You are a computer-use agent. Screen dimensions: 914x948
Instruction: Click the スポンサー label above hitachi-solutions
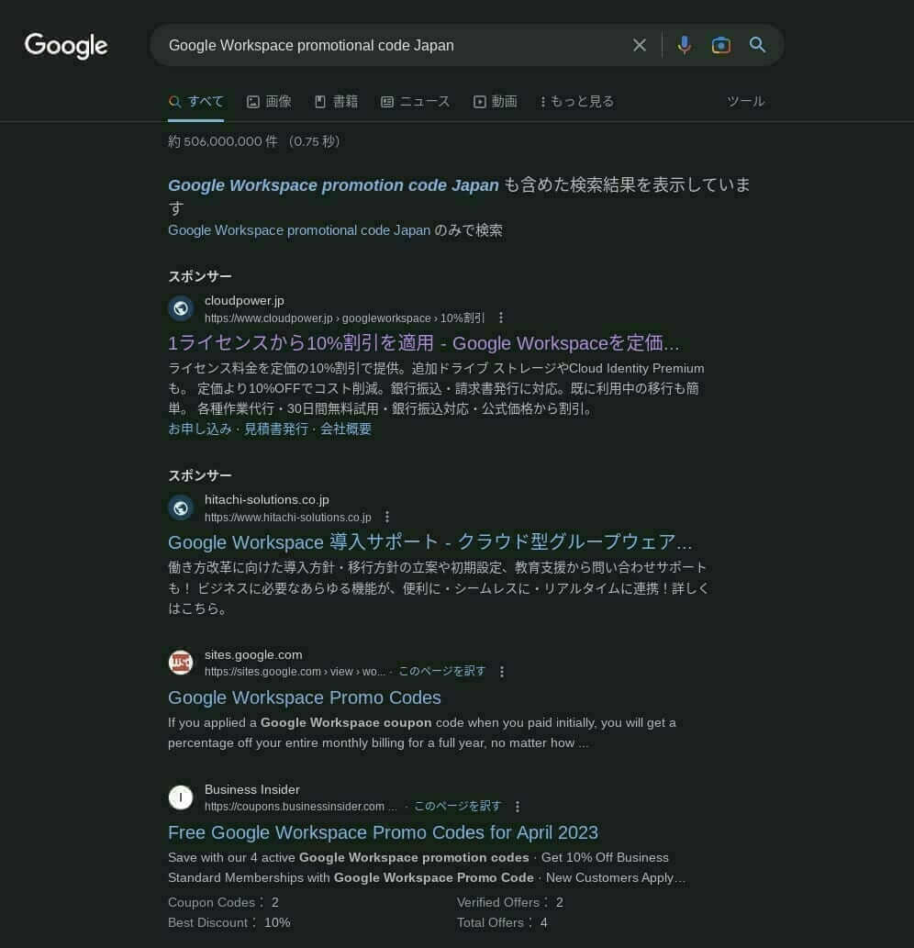click(199, 475)
